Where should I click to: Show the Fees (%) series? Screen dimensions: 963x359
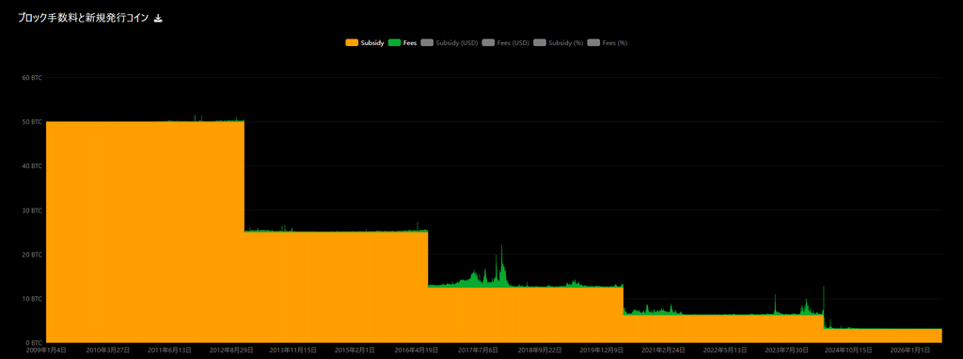(x=608, y=43)
